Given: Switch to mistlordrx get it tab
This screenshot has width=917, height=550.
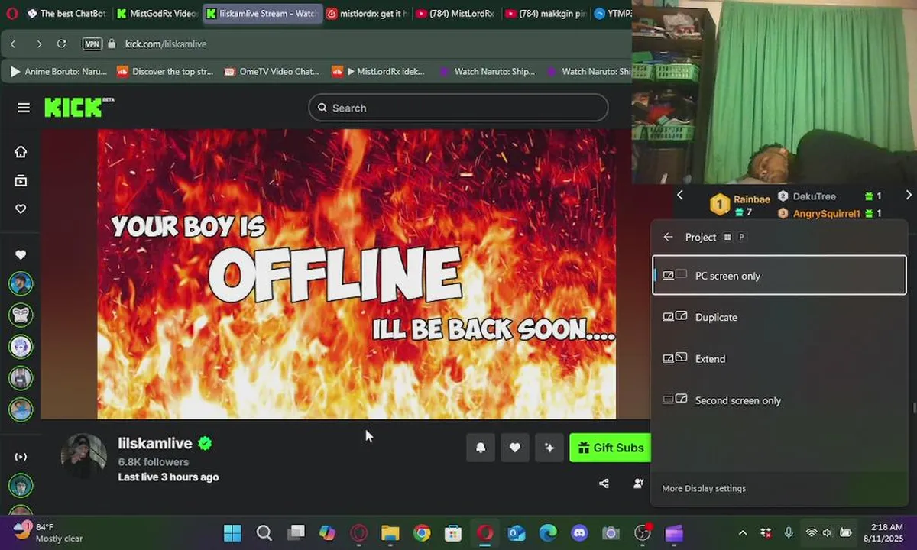Looking at the screenshot, I should click(368, 14).
